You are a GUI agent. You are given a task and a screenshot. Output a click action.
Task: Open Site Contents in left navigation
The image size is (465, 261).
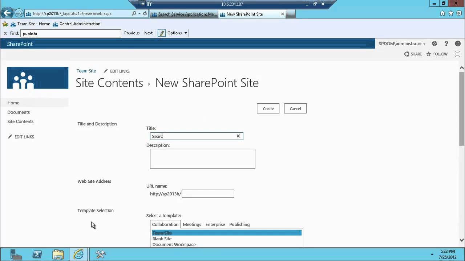[x=20, y=121]
